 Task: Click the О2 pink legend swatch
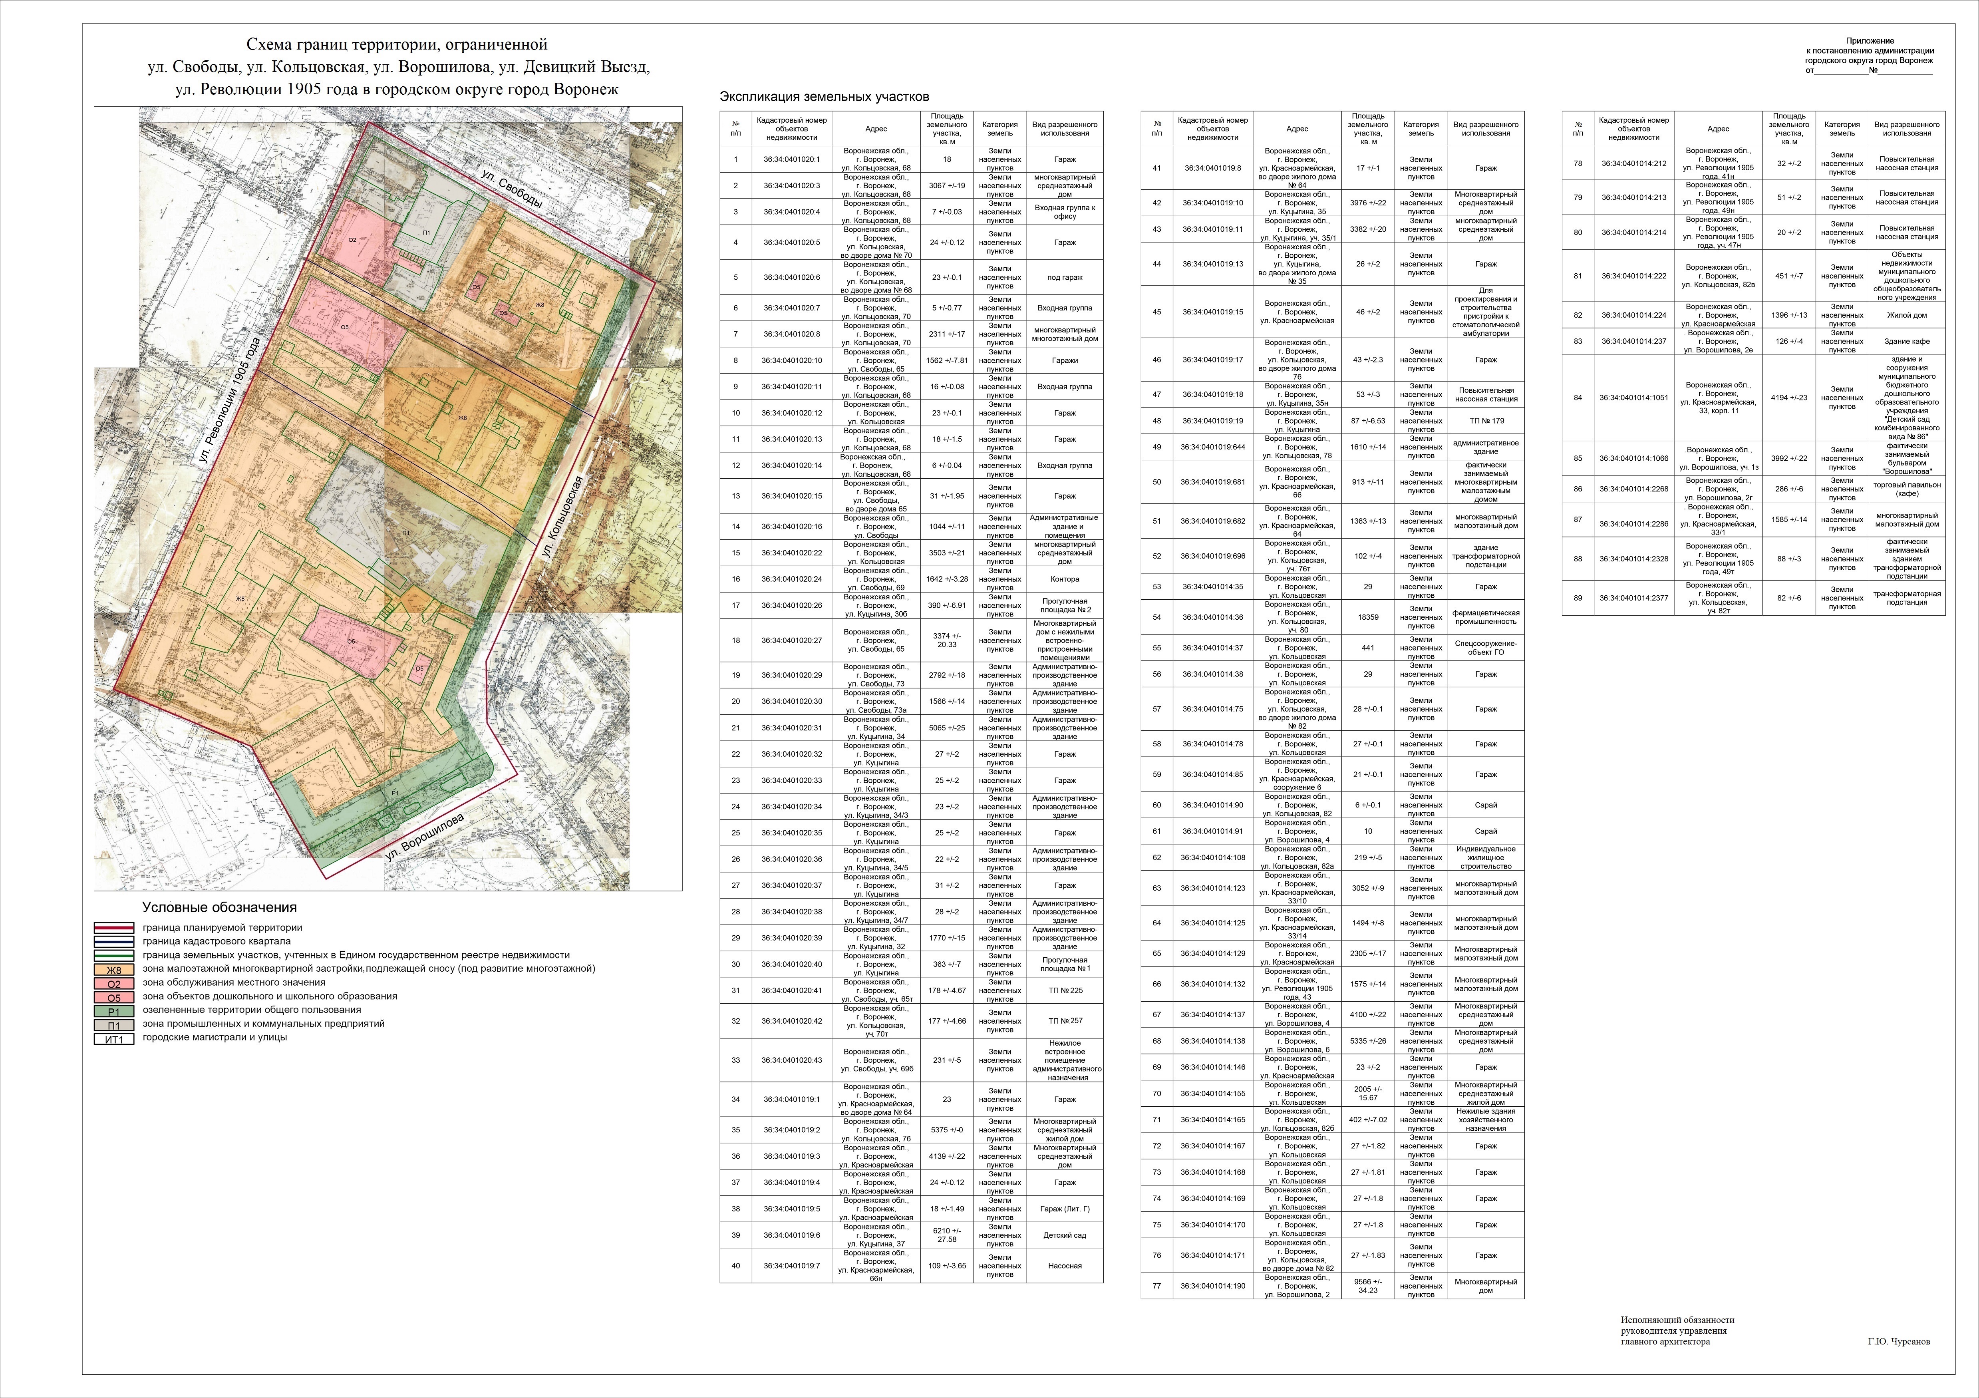pyautogui.click(x=114, y=983)
